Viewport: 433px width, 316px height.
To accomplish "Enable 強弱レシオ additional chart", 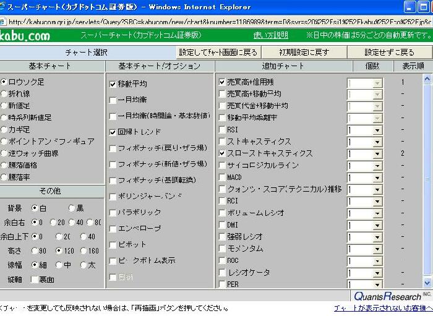I will [222, 236].
